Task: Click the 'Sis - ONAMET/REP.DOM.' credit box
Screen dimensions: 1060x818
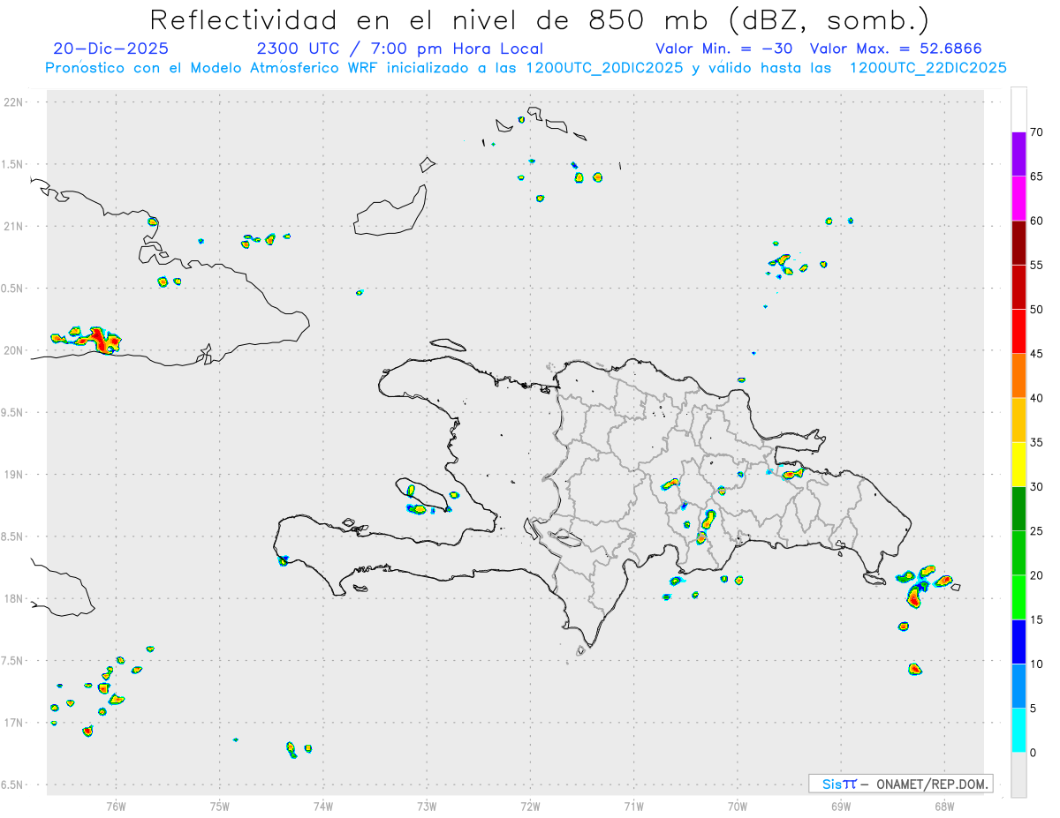Action: click(900, 784)
